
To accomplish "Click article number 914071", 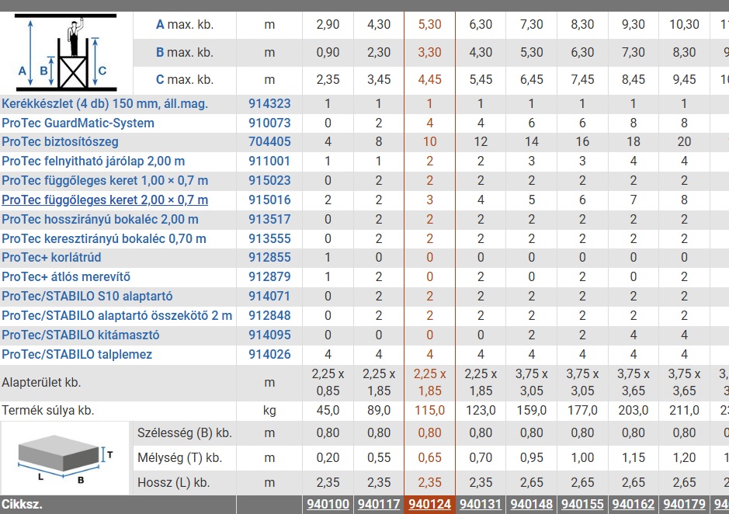I will 269,297.
